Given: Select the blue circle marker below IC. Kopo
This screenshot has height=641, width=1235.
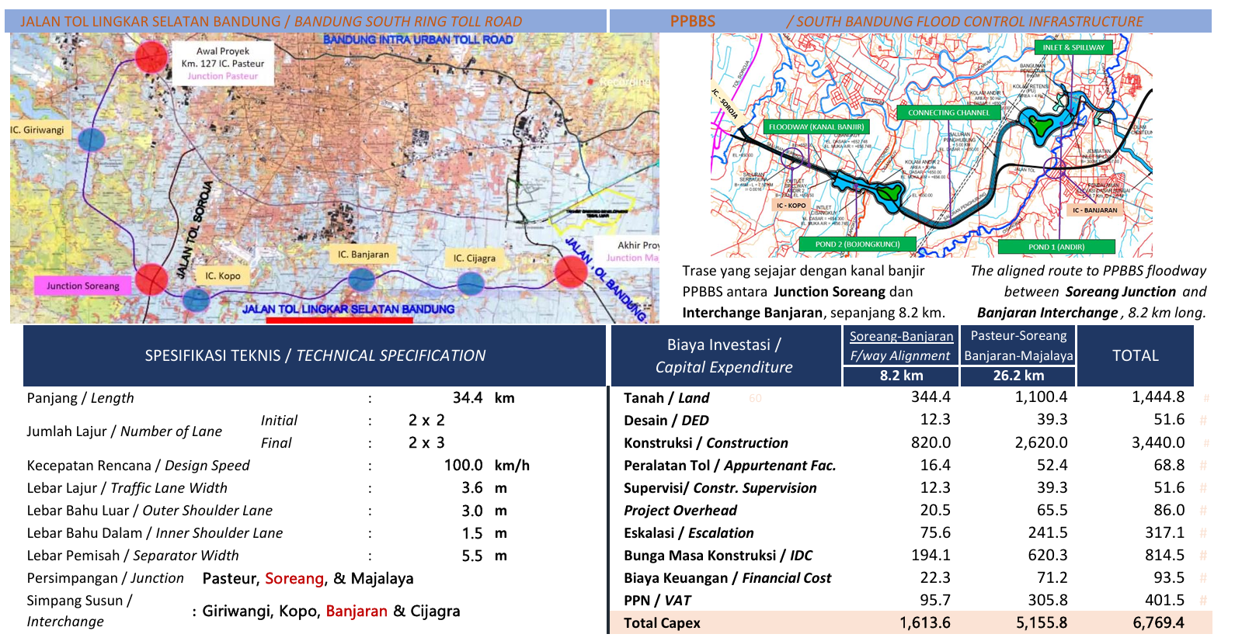Looking at the screenshot, I should coord(196,299).
